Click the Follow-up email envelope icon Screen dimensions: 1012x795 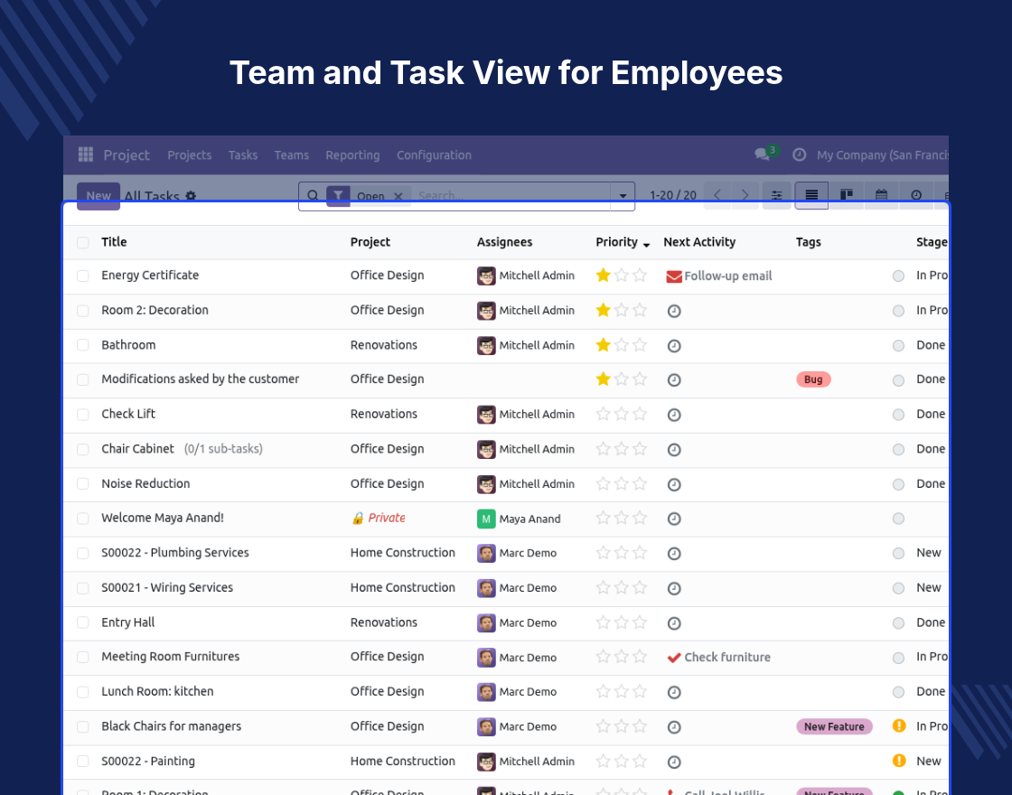click(674, 276)
